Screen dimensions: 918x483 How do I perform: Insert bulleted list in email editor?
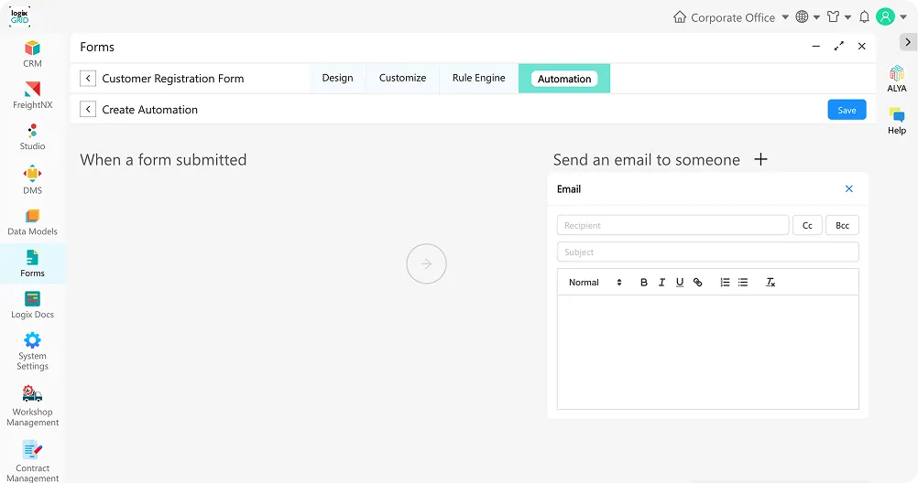coord(743,283)
